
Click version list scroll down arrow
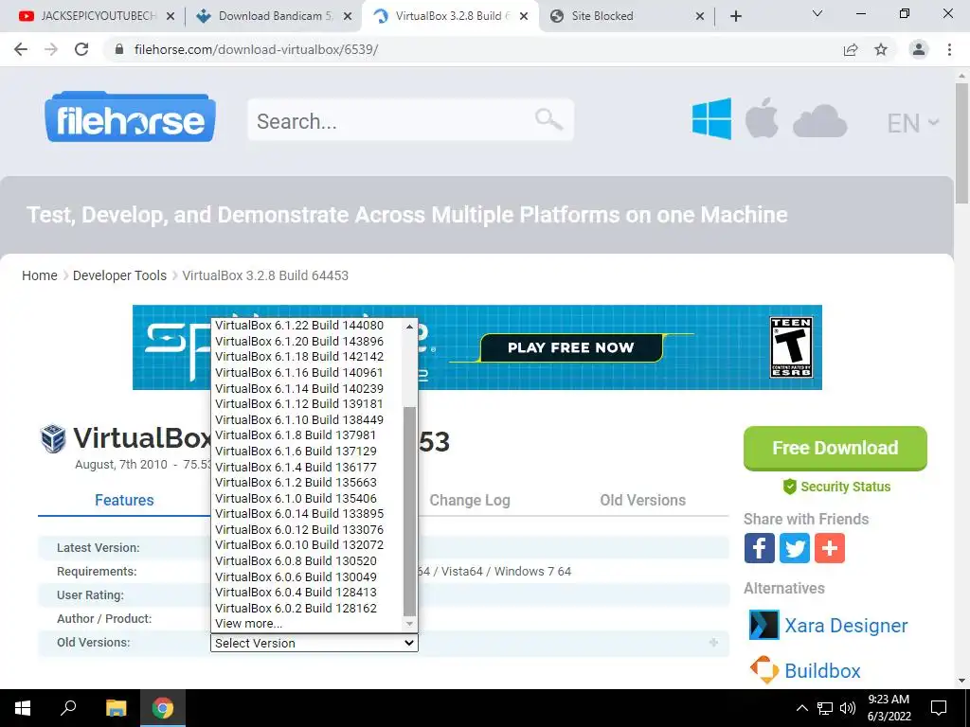click(409, 625)
